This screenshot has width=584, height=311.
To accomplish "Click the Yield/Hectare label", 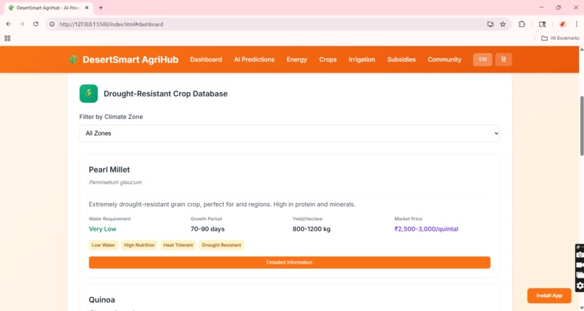I will [x=307, y=219].
